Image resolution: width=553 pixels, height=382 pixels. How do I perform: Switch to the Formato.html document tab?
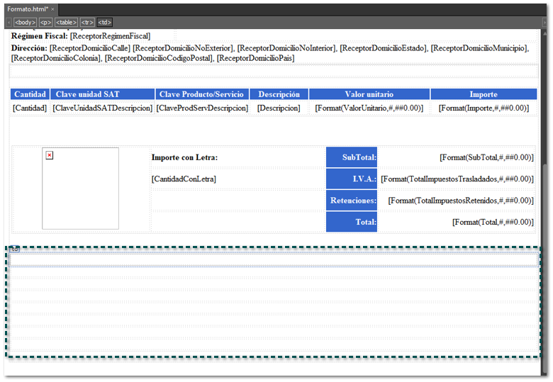(27, 9)
